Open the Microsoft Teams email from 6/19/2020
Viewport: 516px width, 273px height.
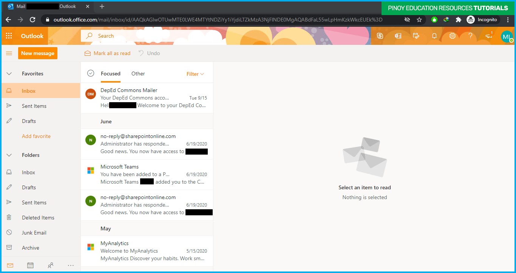[x=147, y=175]
